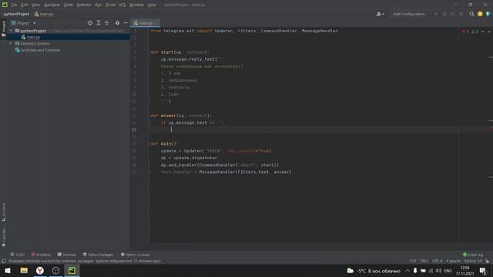Hide the Project panel with minus icon
This screenshot has width=493, height=277.
point(126,23)
